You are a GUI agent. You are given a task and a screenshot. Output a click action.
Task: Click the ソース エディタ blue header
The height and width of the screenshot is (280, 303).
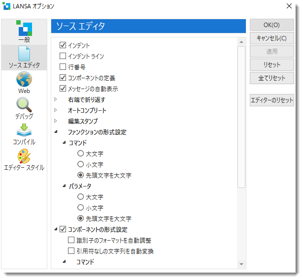tap(148, 26)
